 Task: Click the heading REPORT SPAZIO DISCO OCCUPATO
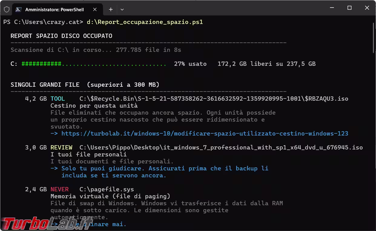pyautogui.click(x=61, y=36)
